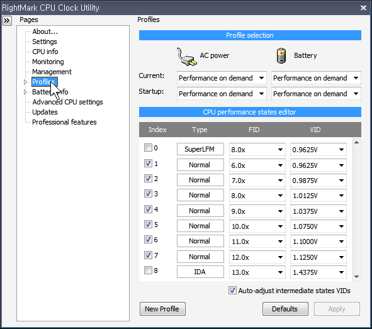Viewport: 372px width, 329px height.
Task: Open the 1.4375V VID dropdown
Action: tap(318, 272)
